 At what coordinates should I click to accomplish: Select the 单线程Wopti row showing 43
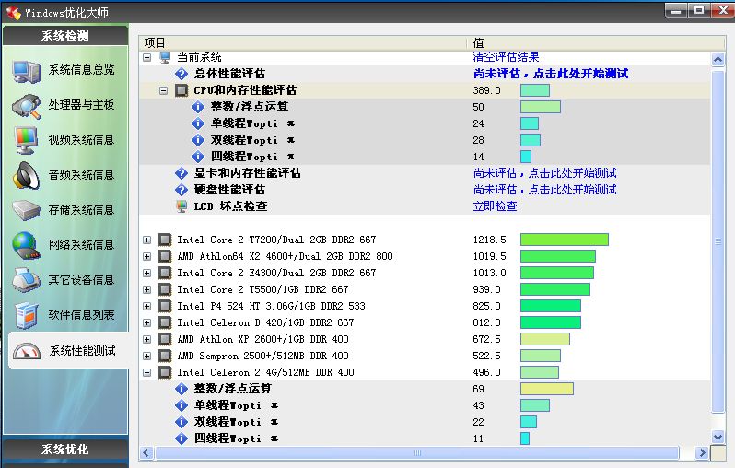425,405
